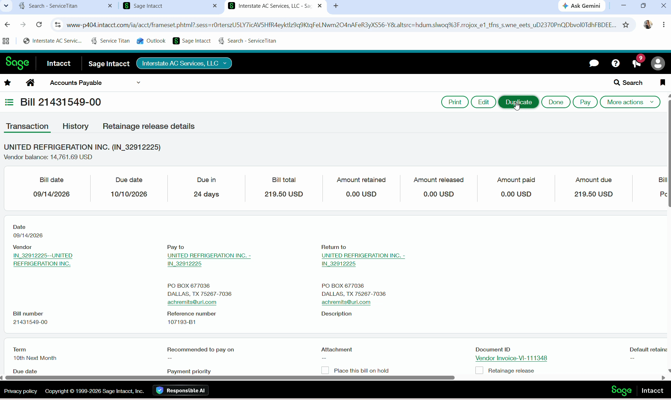Image resolution: width=671 pixels, height=400 pixels.
Task: Open the Privacy policy link
Action: [20, 391]
